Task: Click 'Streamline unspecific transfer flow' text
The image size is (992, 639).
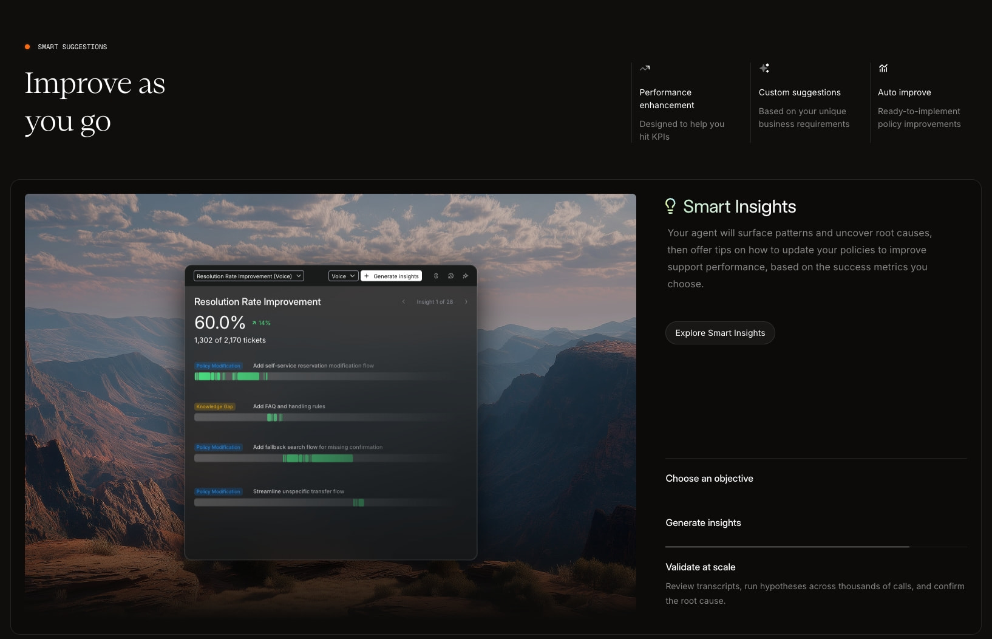Action: [299, 491]
